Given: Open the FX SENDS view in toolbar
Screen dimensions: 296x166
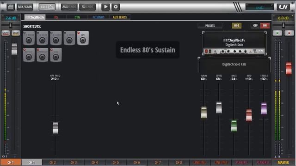Looking at the screenshot, I should (87, 7).
